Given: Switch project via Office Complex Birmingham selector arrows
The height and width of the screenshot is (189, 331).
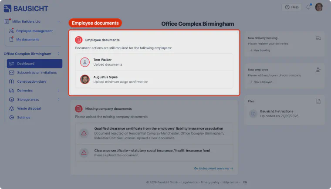Looking at the screenshot, I should tap(58, 54).
